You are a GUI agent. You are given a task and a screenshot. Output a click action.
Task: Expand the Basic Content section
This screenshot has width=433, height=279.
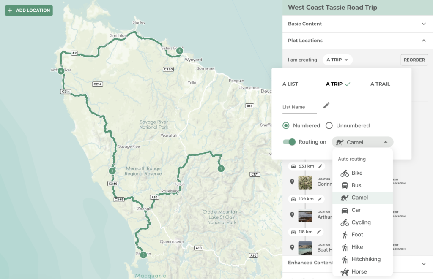click(423, 24)
